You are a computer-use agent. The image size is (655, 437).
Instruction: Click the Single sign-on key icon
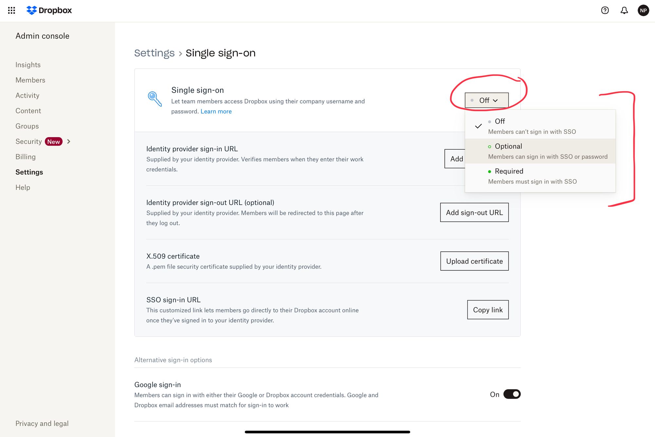click(x=155, y=99)
